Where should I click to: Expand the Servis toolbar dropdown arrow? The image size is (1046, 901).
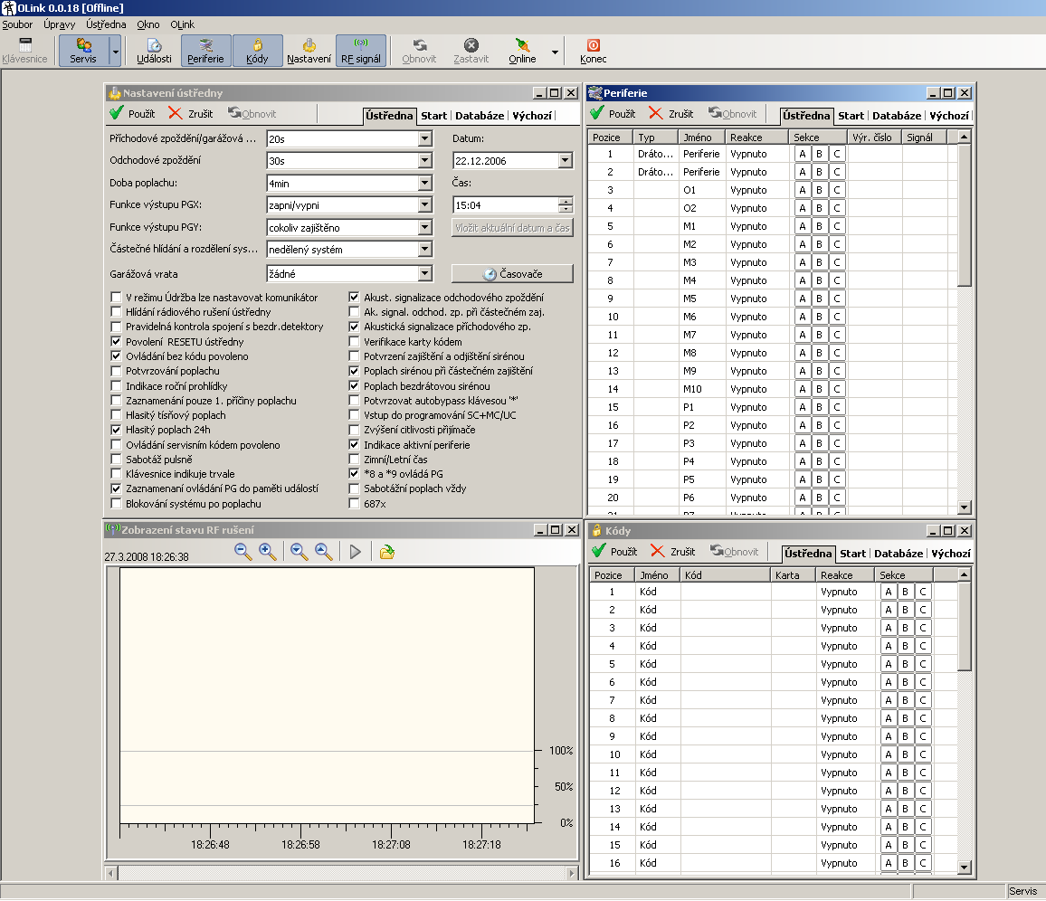click(116, 51)
